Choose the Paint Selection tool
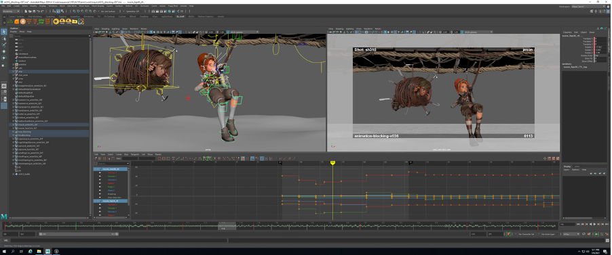This screenshot has width=612, height=255. [4, 45]
